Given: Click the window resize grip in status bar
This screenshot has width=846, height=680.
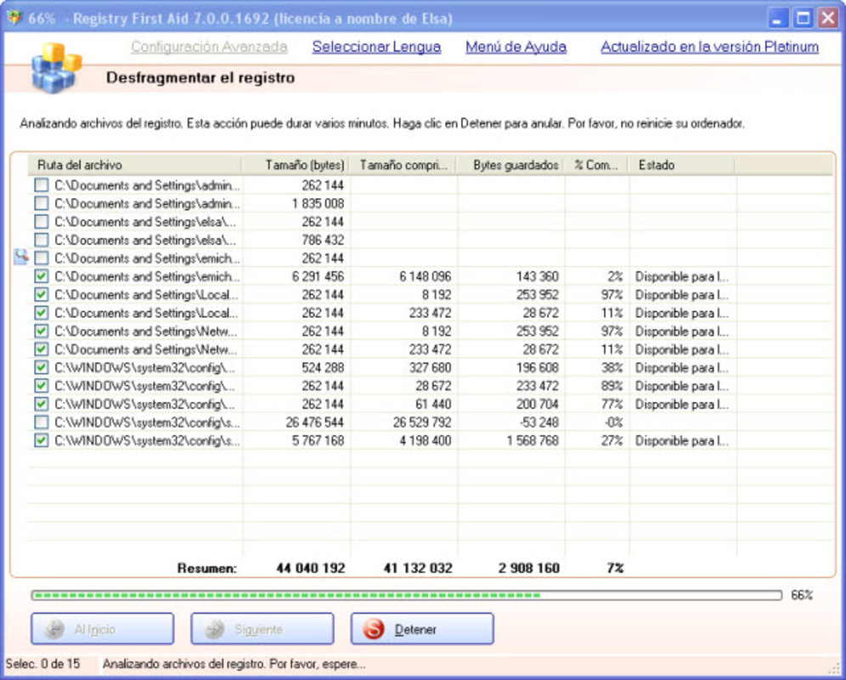Looking at the screenshot, I should (835, 669).
